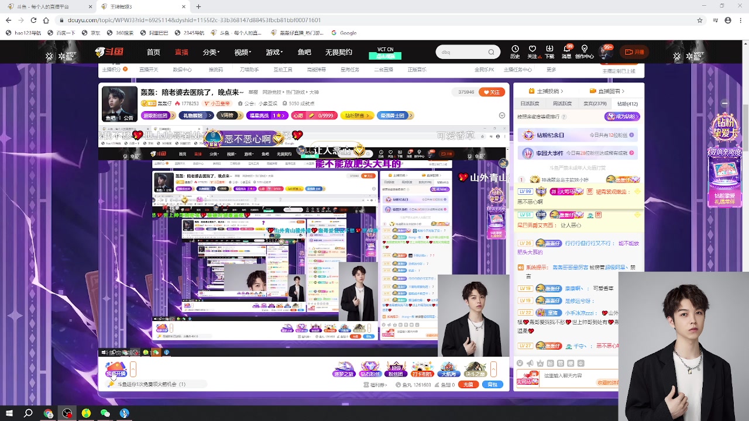Open the WeChat icon in the taskbar
The width and height of the screenshot is (749, 421).
pyautogui.click(x=105, y=413)
